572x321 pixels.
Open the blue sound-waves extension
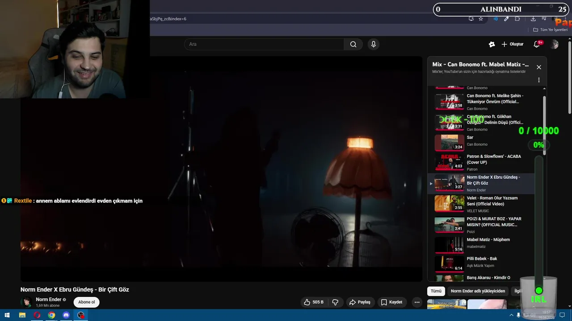point(496,19)
